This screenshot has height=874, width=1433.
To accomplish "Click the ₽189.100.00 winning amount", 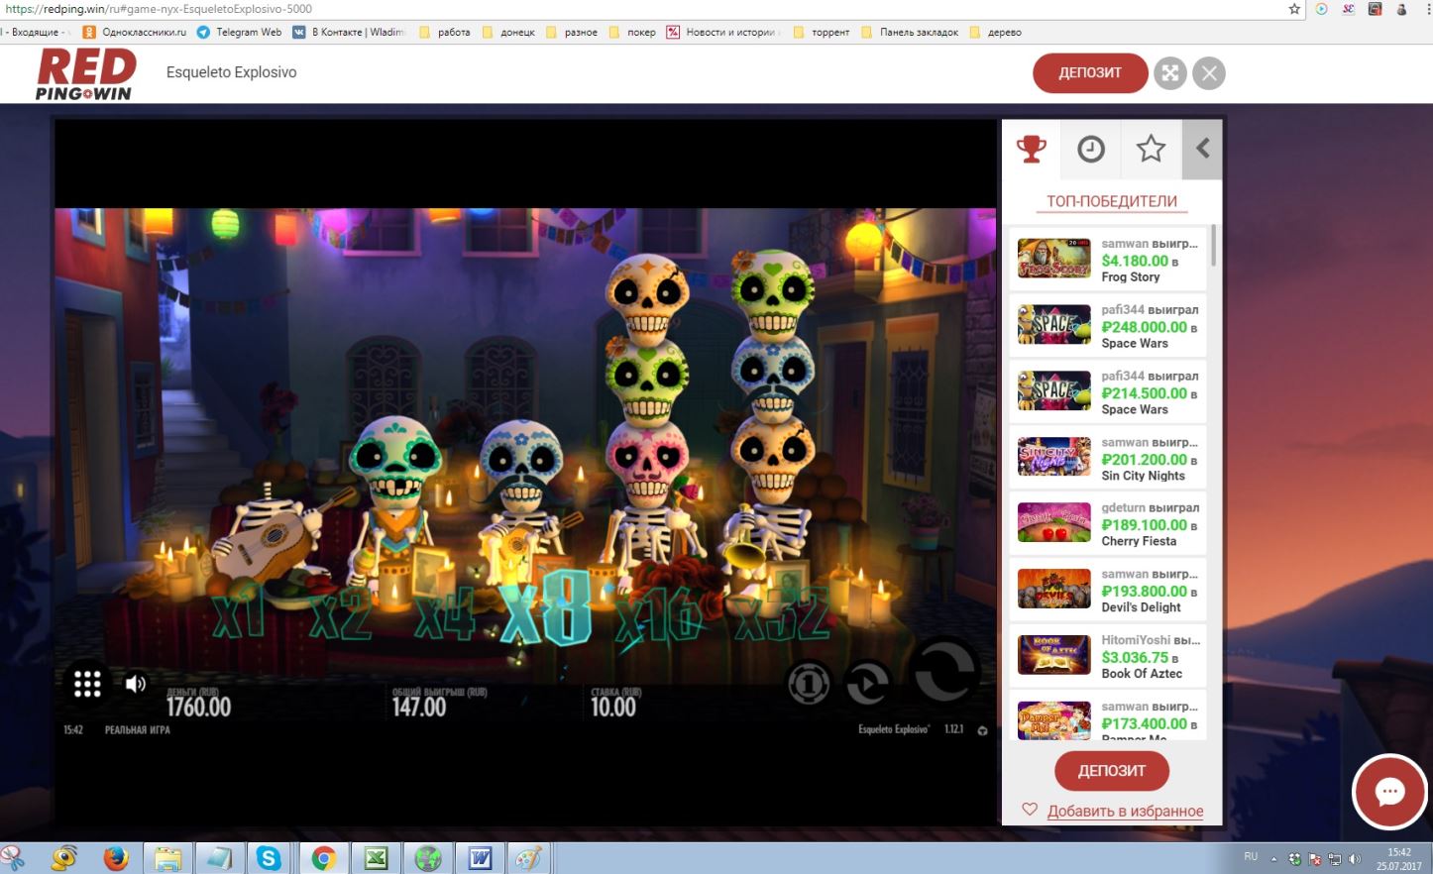I will (x=1144, y=525).
